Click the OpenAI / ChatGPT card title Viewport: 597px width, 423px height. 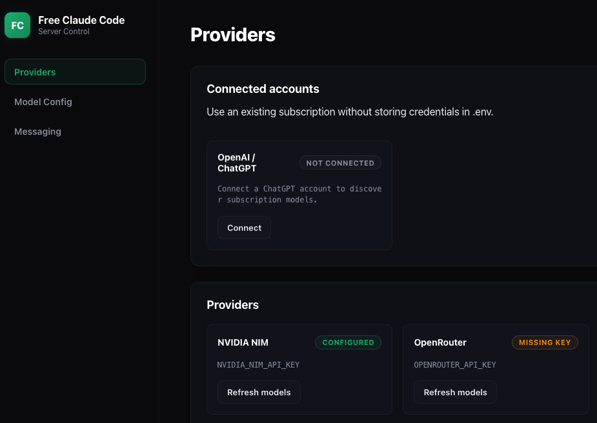(237, 162)
